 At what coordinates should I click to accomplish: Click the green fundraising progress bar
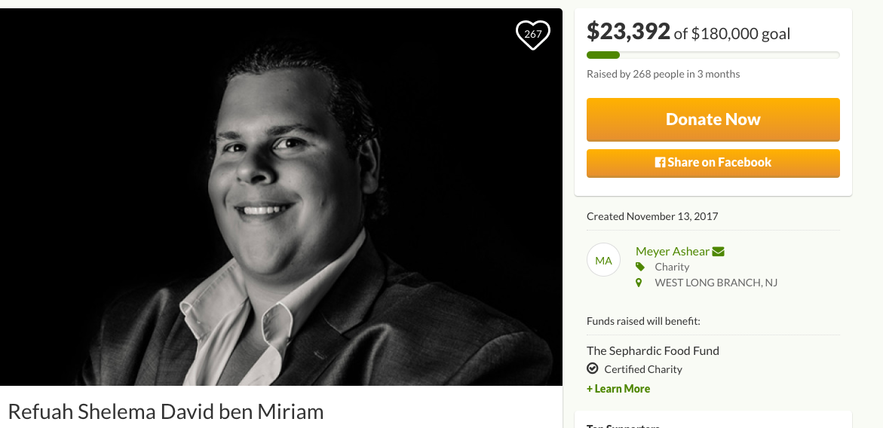click(x=603, y=55)
